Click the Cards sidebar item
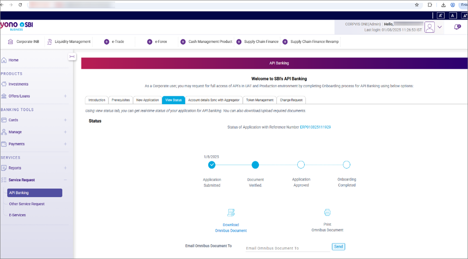The width and height of the screenshot is (468, 259). tap(9, 120)
